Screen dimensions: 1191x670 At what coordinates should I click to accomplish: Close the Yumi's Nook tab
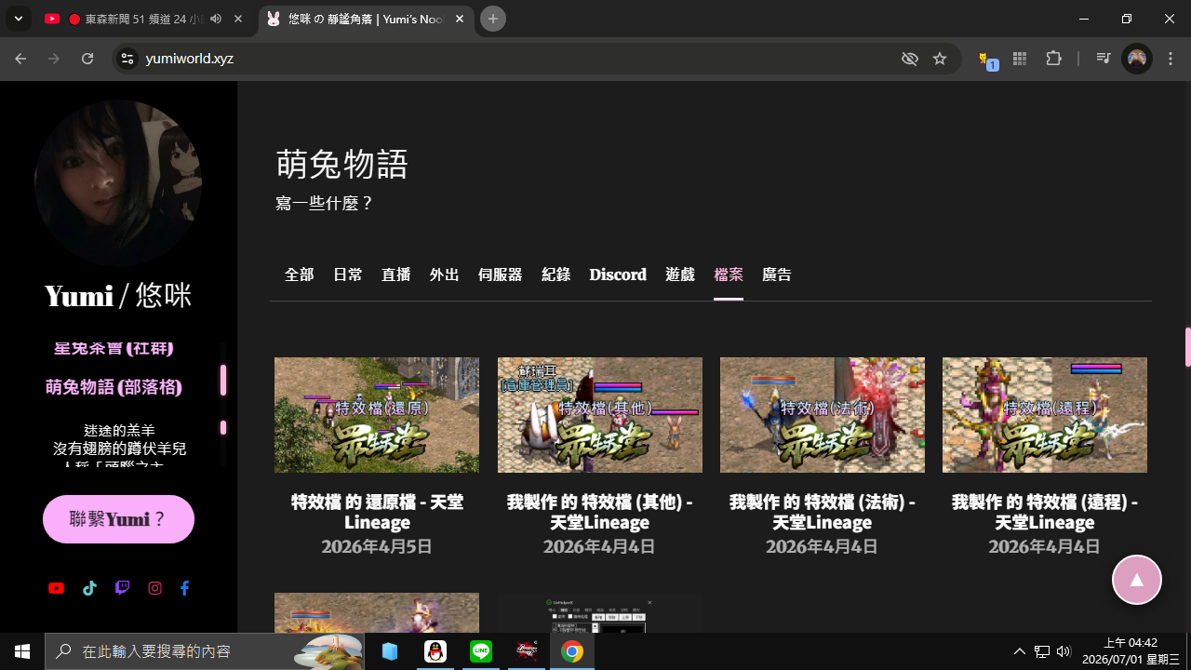click(460, 19)
